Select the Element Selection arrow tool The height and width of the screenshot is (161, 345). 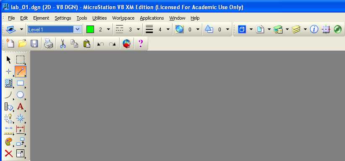8,60
